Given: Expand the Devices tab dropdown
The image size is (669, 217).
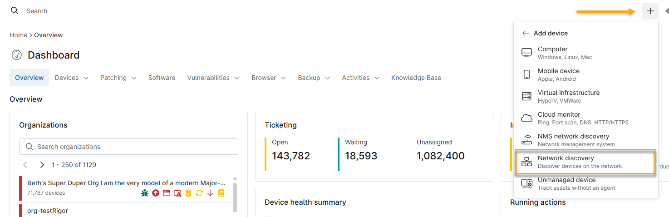Looking at the screenshot, I should tap(72, 78).
